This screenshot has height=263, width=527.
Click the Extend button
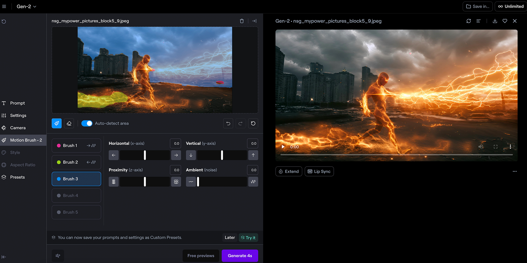[288, 171]
